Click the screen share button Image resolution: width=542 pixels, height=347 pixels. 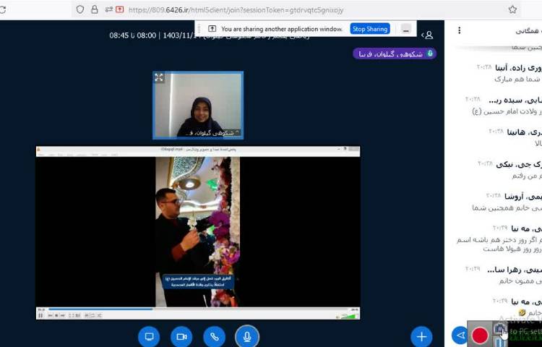(149, 336)
